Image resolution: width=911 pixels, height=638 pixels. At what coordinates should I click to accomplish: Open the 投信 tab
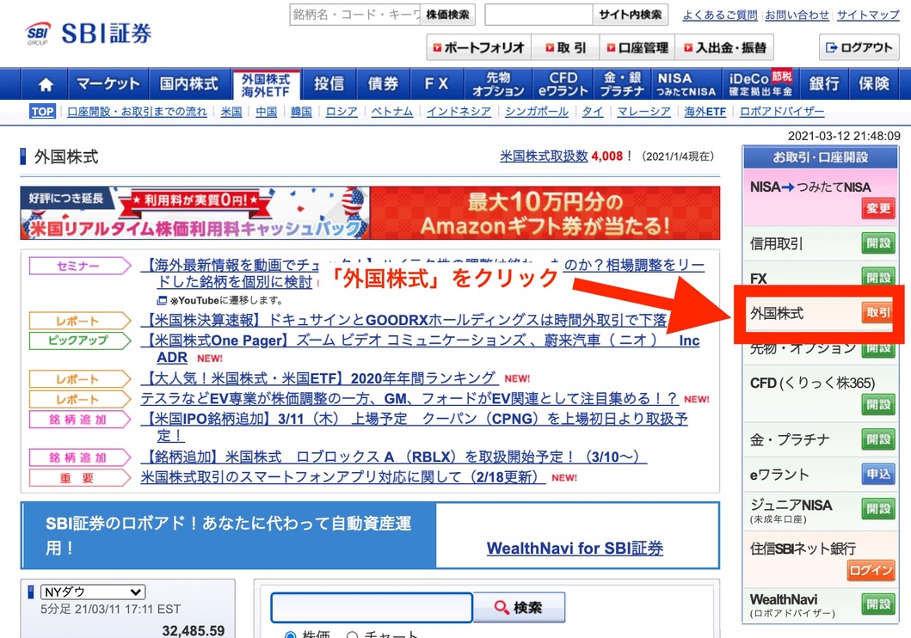click(x=329, y=84)
